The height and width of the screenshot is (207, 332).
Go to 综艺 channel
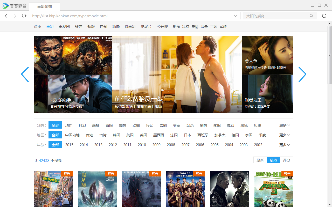point(79,27)
